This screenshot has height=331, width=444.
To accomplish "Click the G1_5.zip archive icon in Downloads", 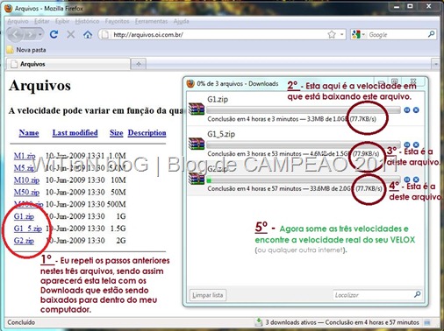I will tap(197, 144).
